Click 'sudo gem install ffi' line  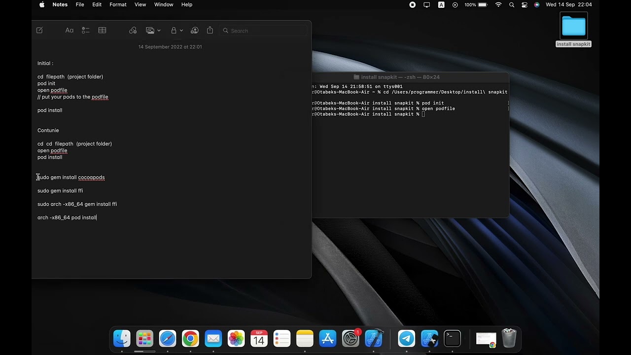point(60,191)
